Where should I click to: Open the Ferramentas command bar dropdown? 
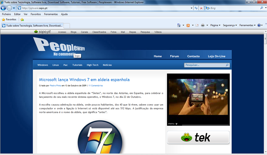pos(247,25)
